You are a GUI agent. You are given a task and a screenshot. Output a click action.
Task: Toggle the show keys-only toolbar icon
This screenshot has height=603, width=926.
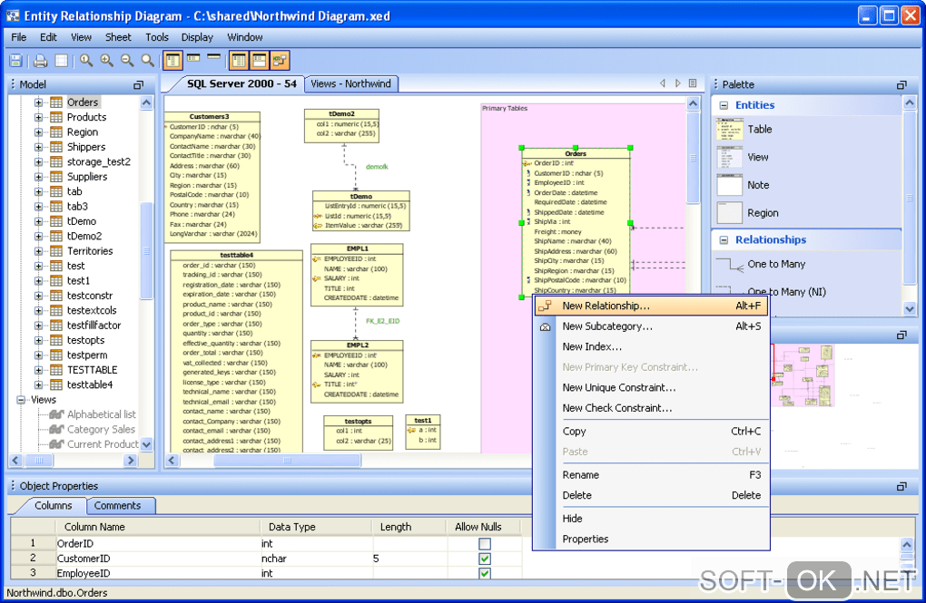point(260,60)
